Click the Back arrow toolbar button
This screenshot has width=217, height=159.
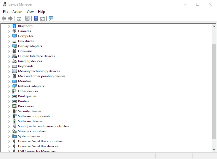4,19
